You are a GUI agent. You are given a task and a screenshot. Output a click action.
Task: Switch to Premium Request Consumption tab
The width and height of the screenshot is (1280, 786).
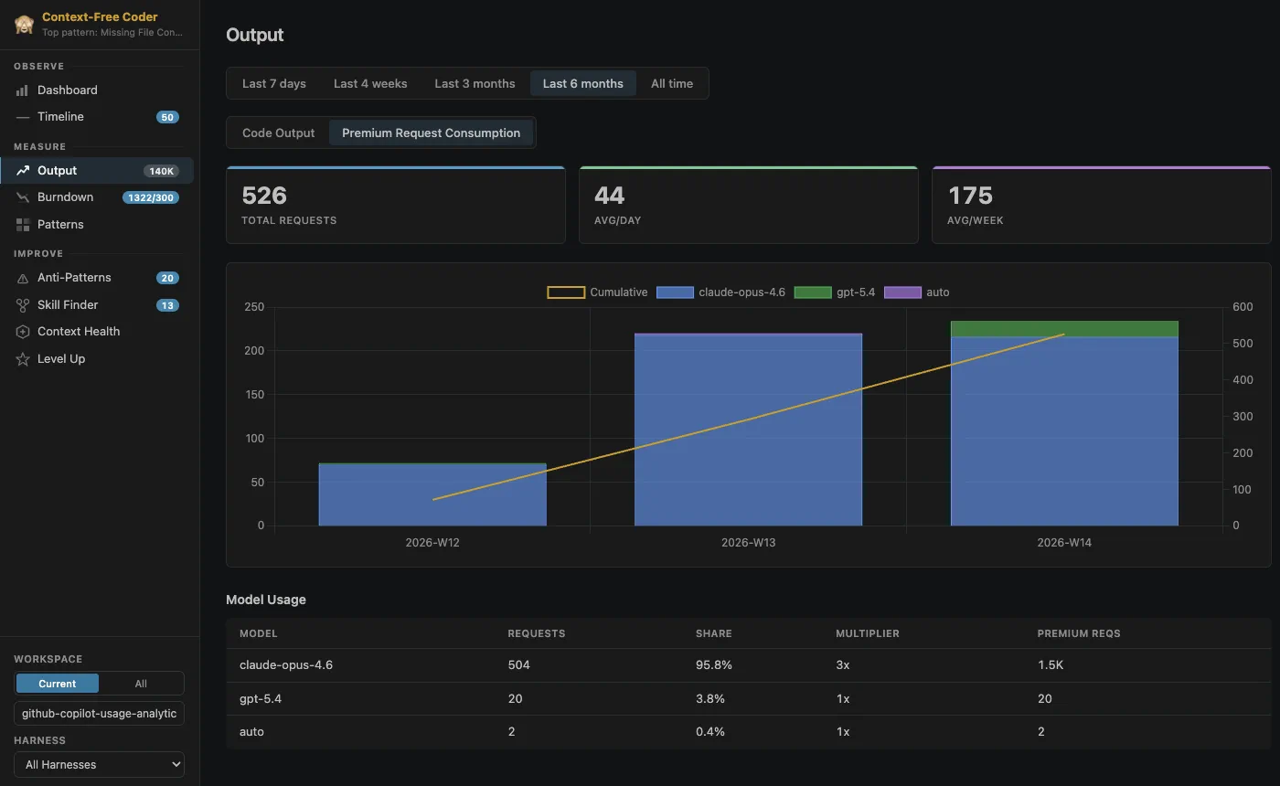[x=432, y=133]
